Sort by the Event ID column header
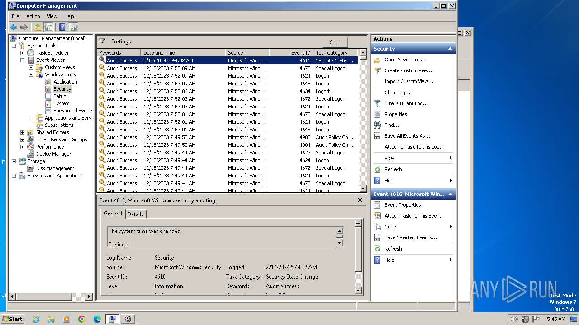Image resolution: width=579 pixels, height=325 pixels. click(291, 53)
